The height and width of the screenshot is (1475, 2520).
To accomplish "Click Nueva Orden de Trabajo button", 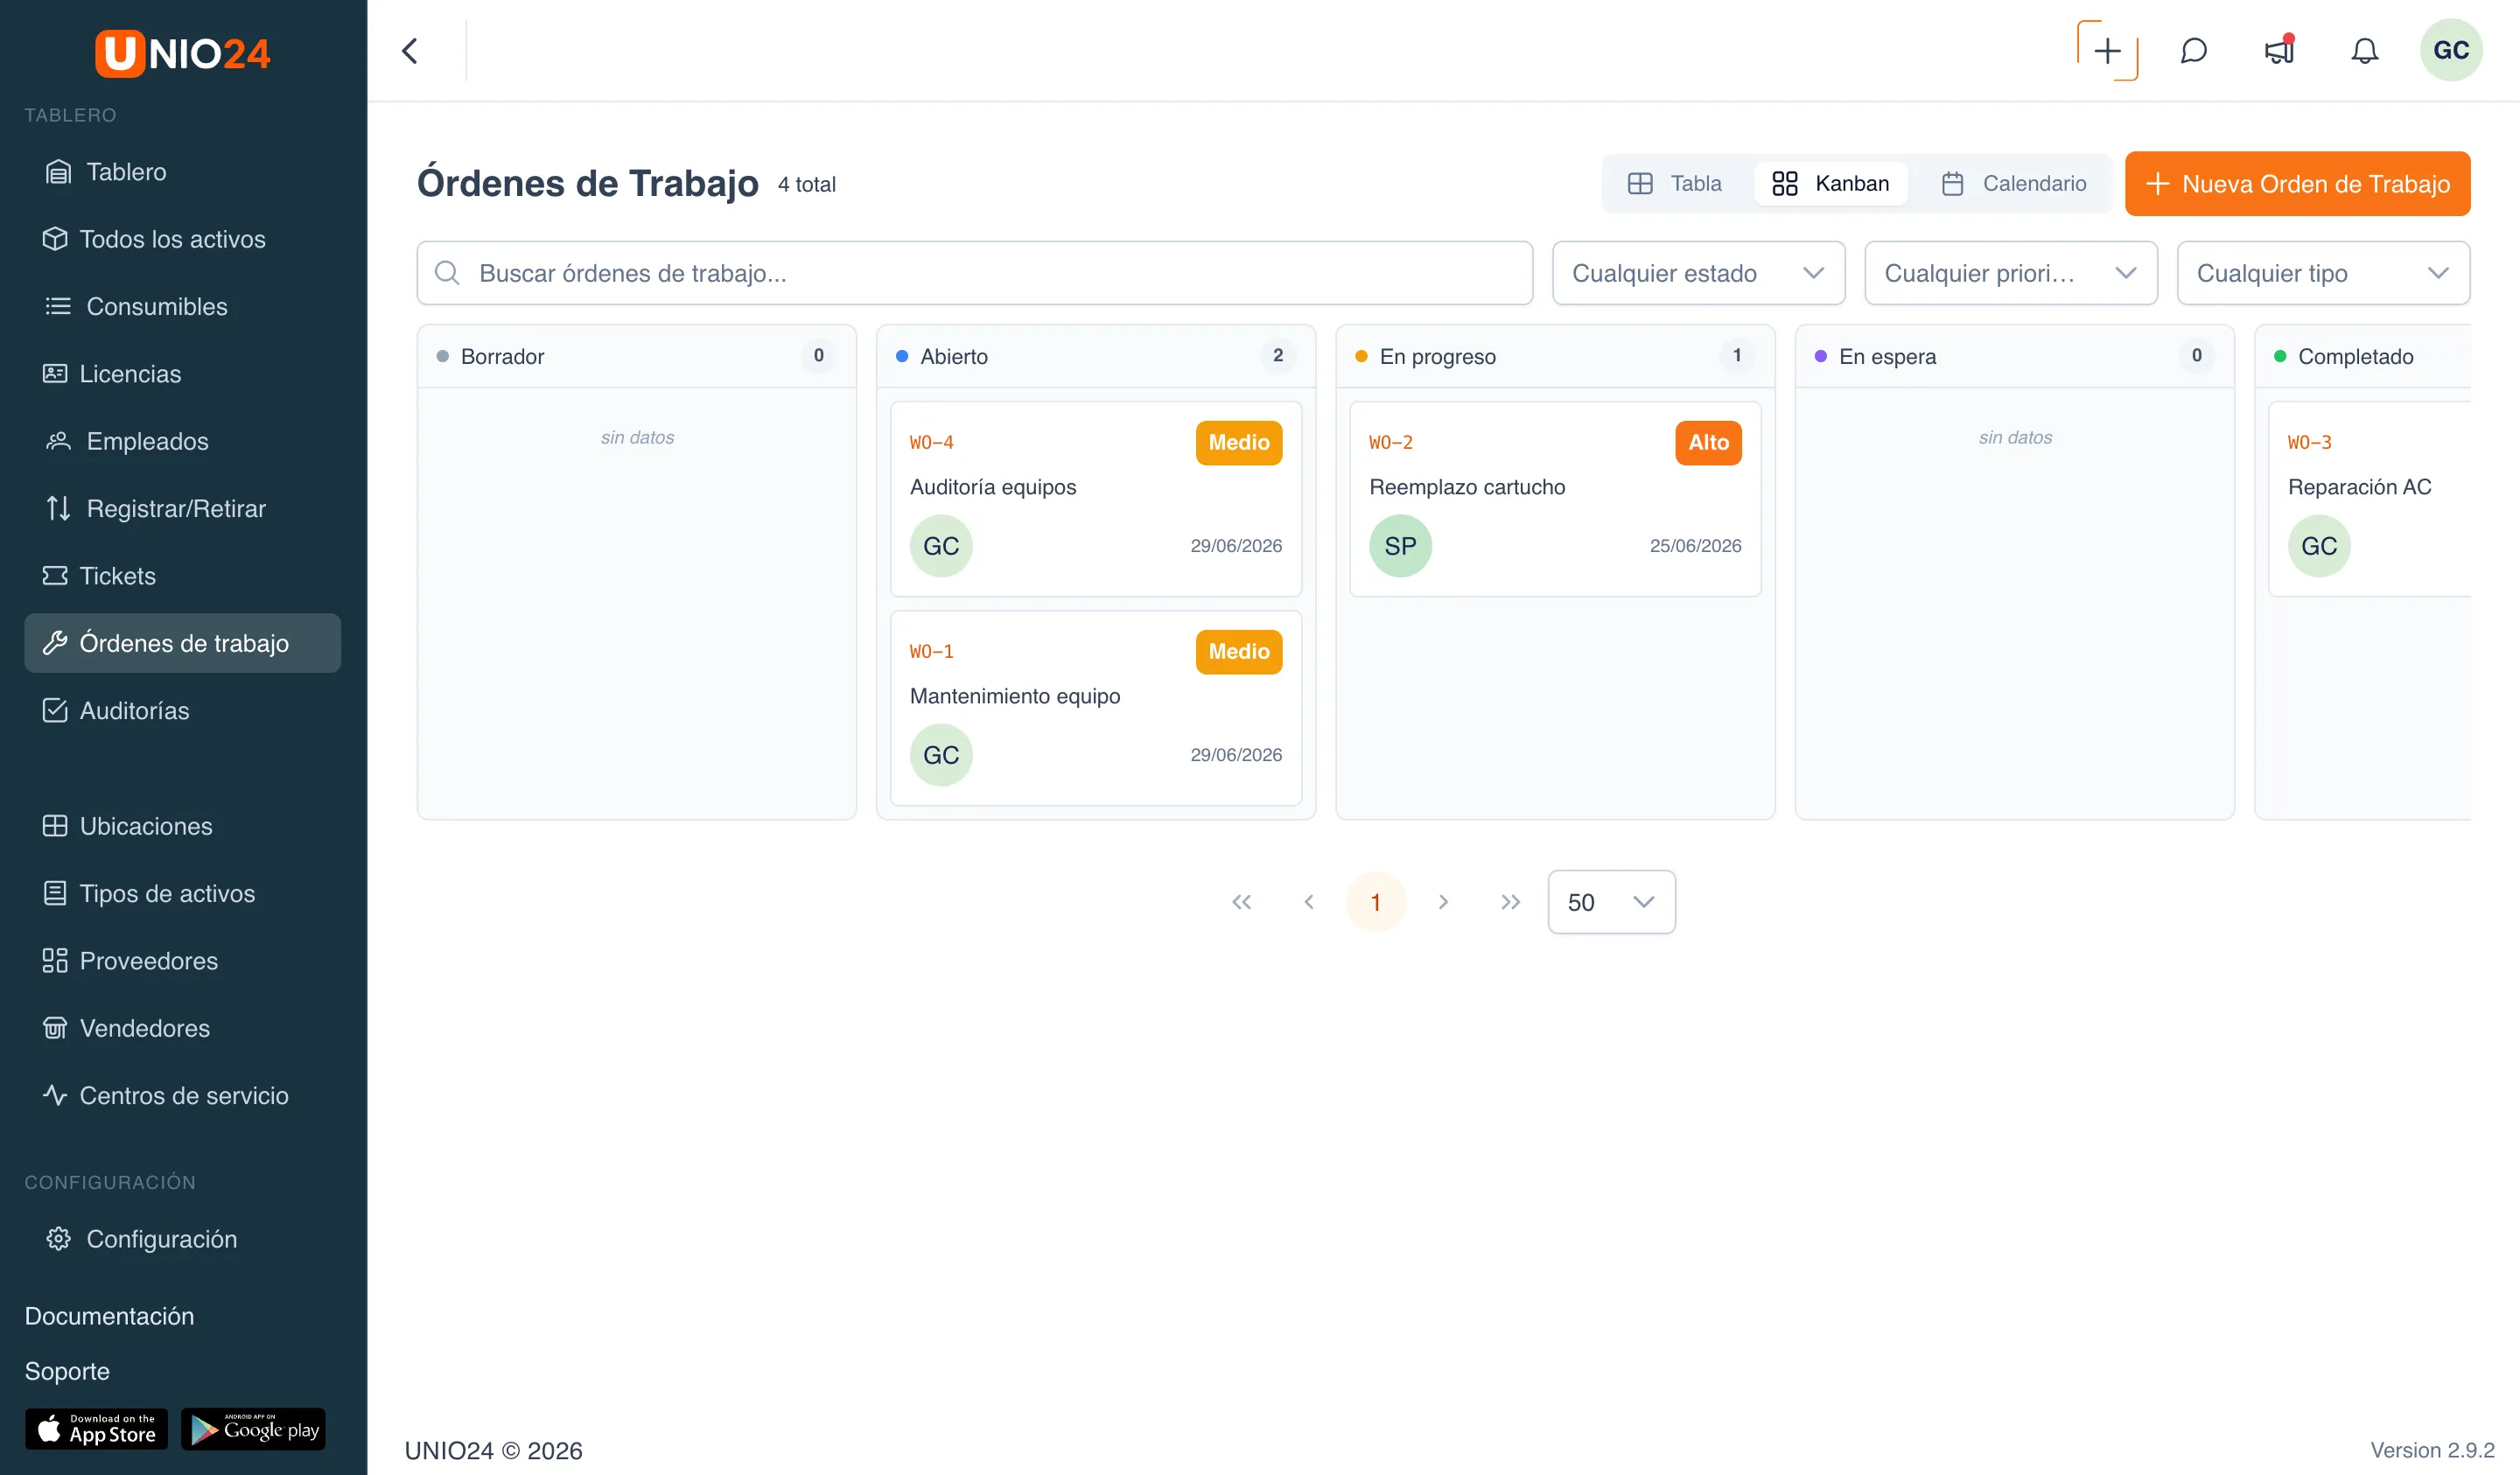I will coord(2297,184).
